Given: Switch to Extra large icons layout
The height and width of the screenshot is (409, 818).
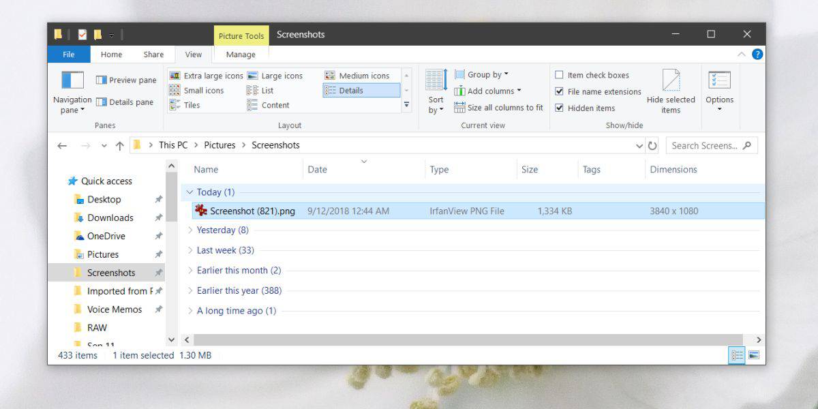Looking at the screenshot, I should tap(206, 76).
